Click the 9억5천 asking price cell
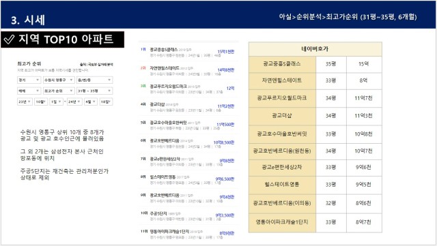This screenshot has width=437, height=246. [364, 185]
